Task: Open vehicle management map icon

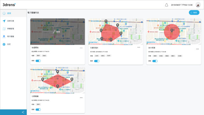Action: click(4, 29)
